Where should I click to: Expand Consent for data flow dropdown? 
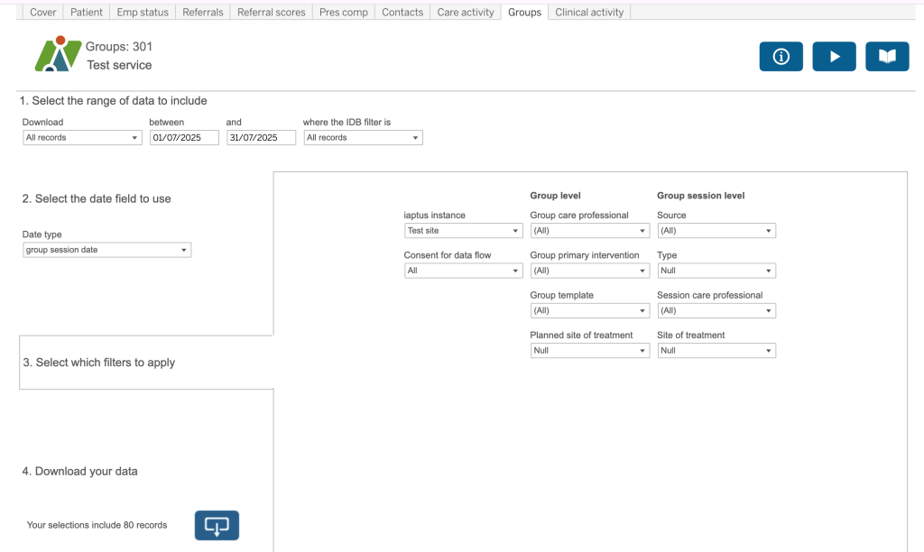click(463, 271)
